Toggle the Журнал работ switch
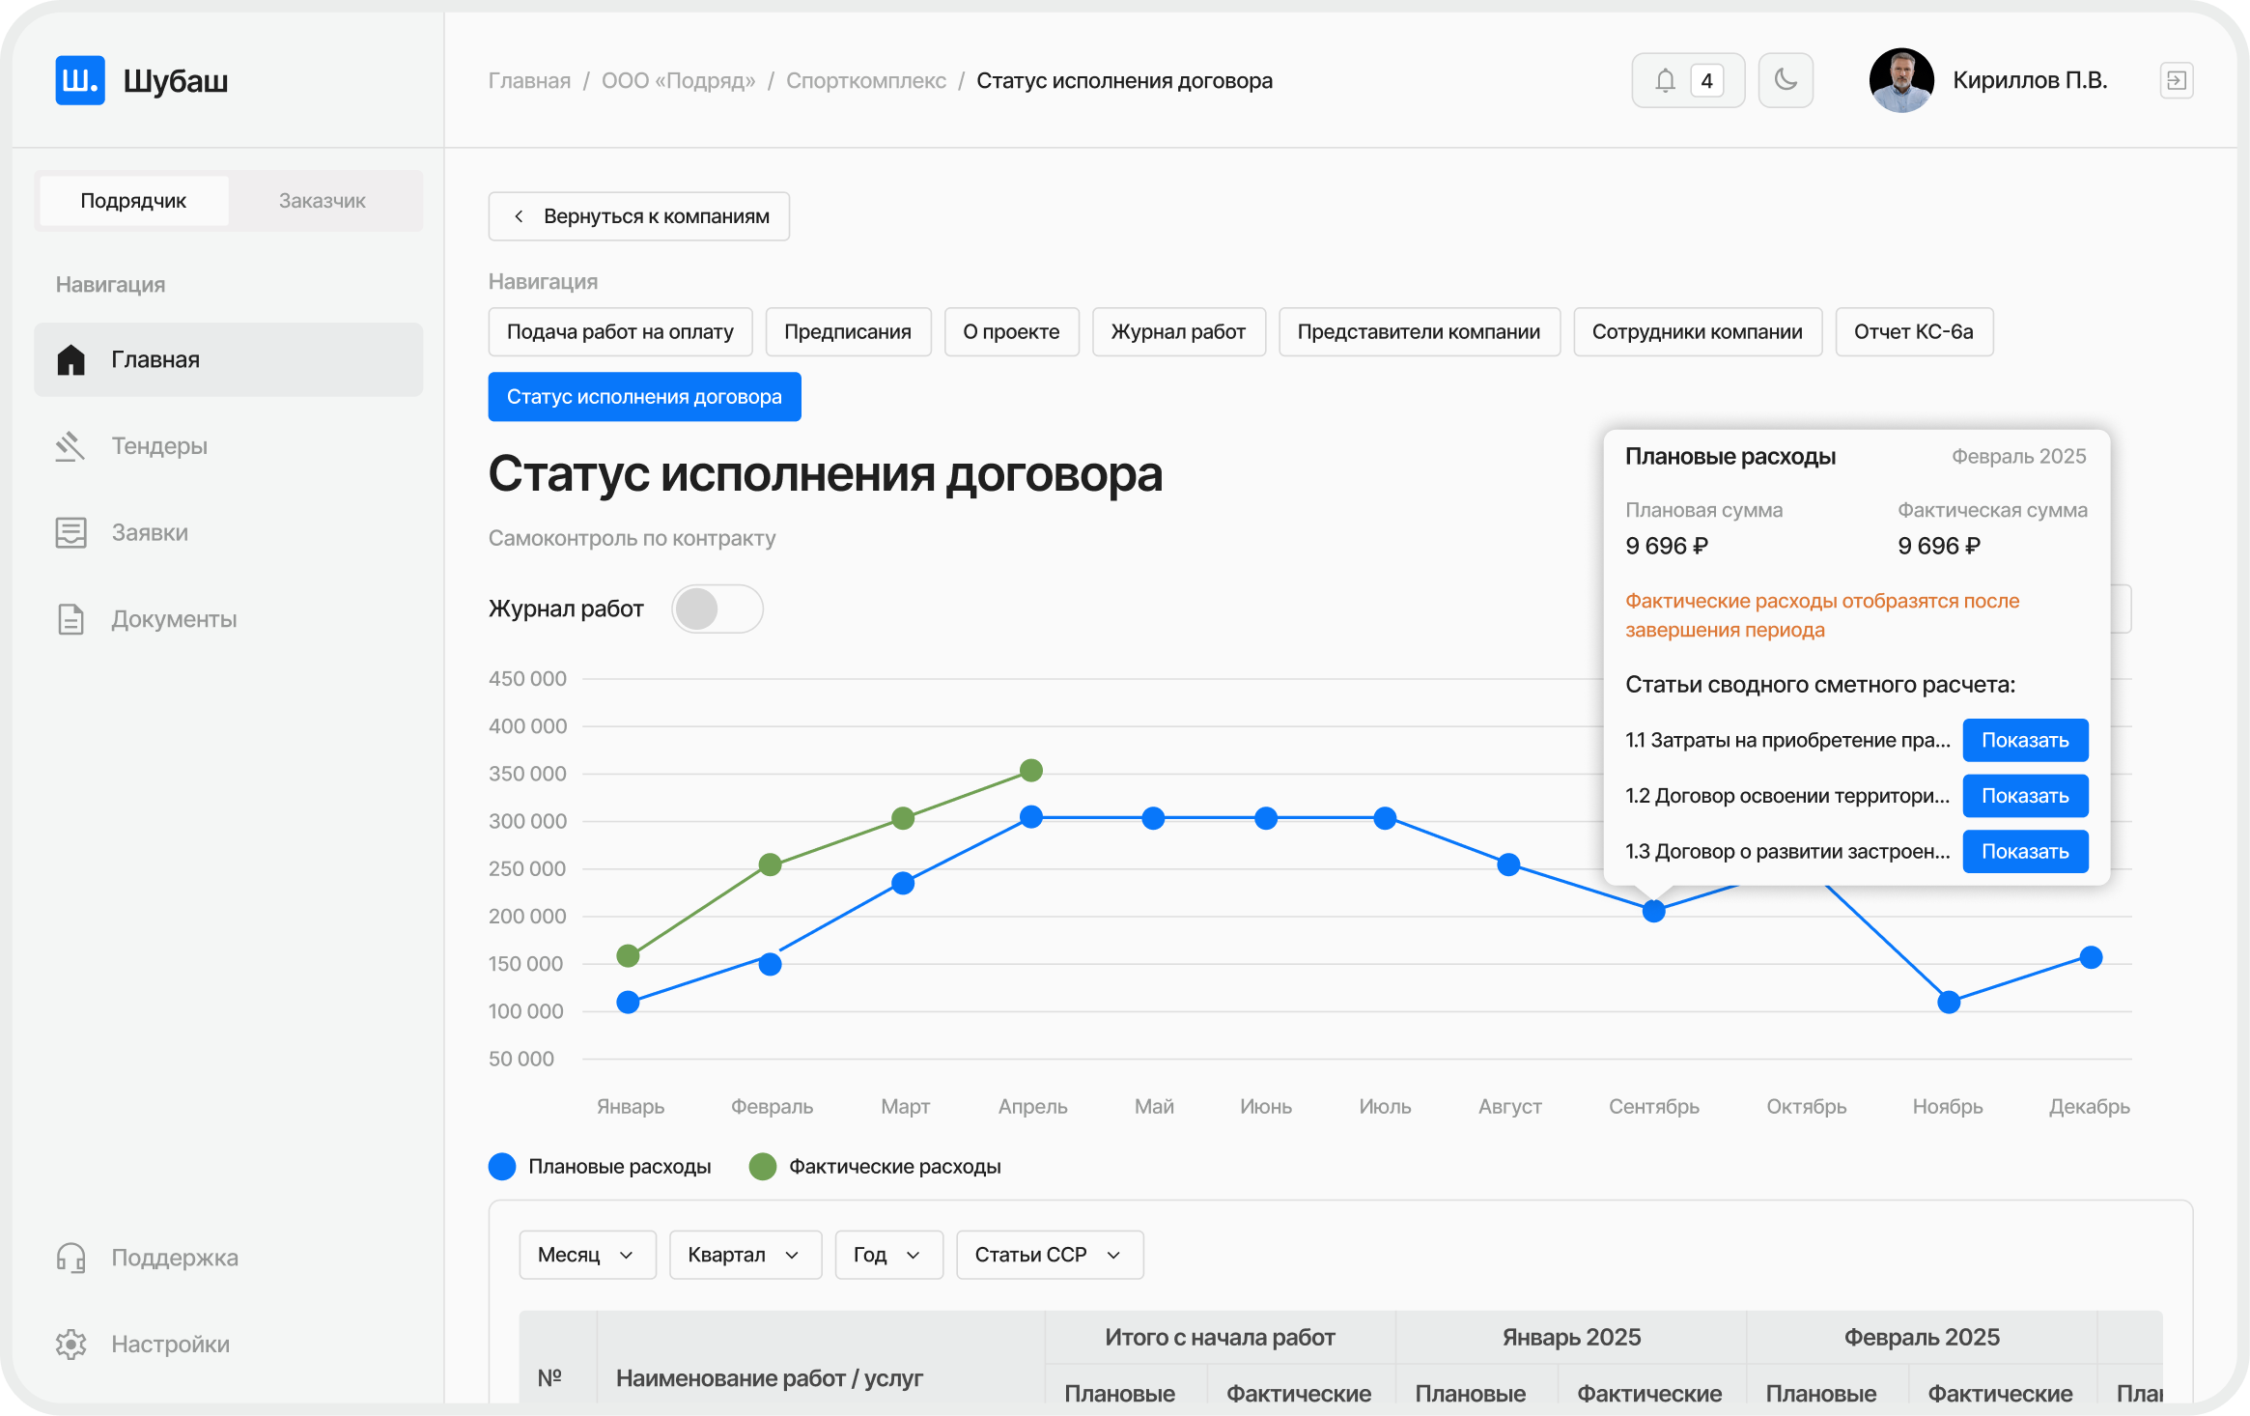This screenshot has width=2250, height=1416. coord(717,609)
